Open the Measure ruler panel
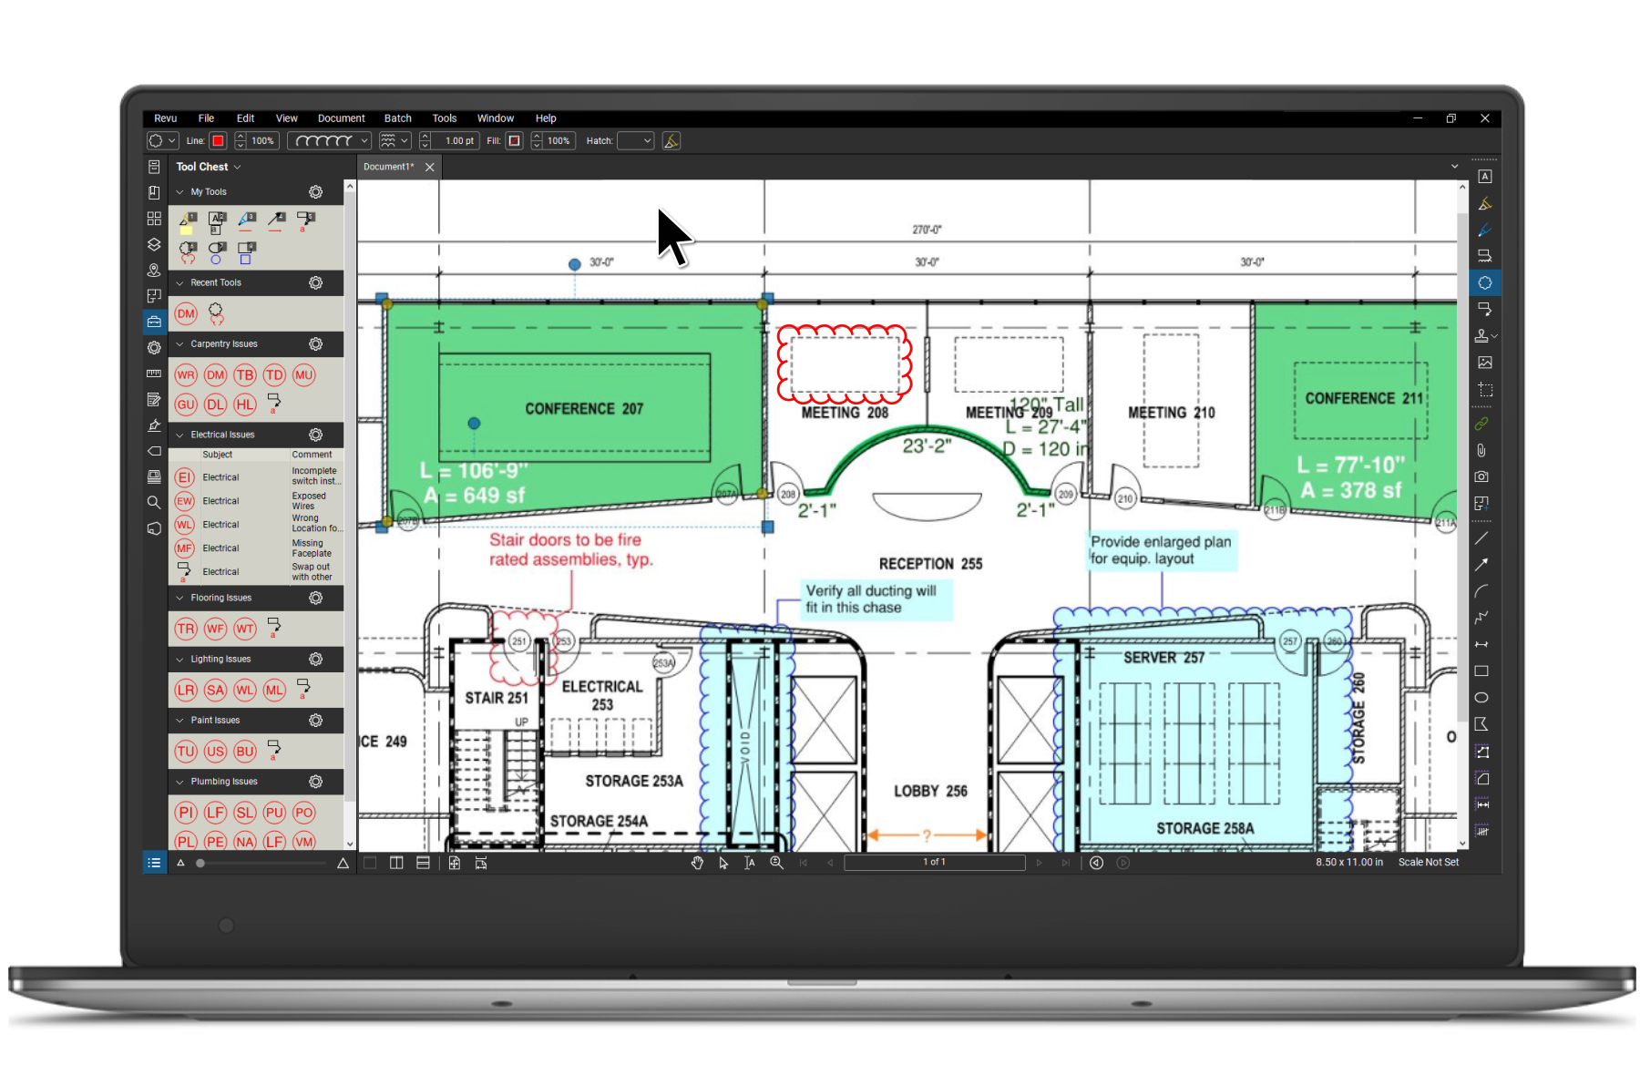The image size is (1640, 1075). (154, 374)
